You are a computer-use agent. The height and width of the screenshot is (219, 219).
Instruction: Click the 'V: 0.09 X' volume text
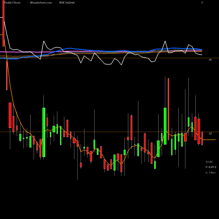[211, 167]
